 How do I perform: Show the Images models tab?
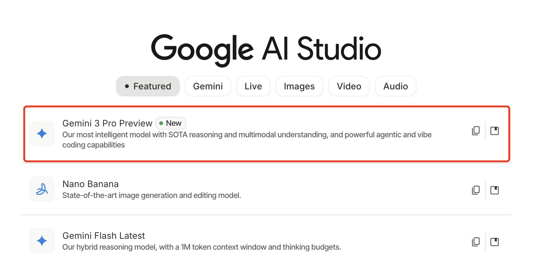(x=299, y=86)
